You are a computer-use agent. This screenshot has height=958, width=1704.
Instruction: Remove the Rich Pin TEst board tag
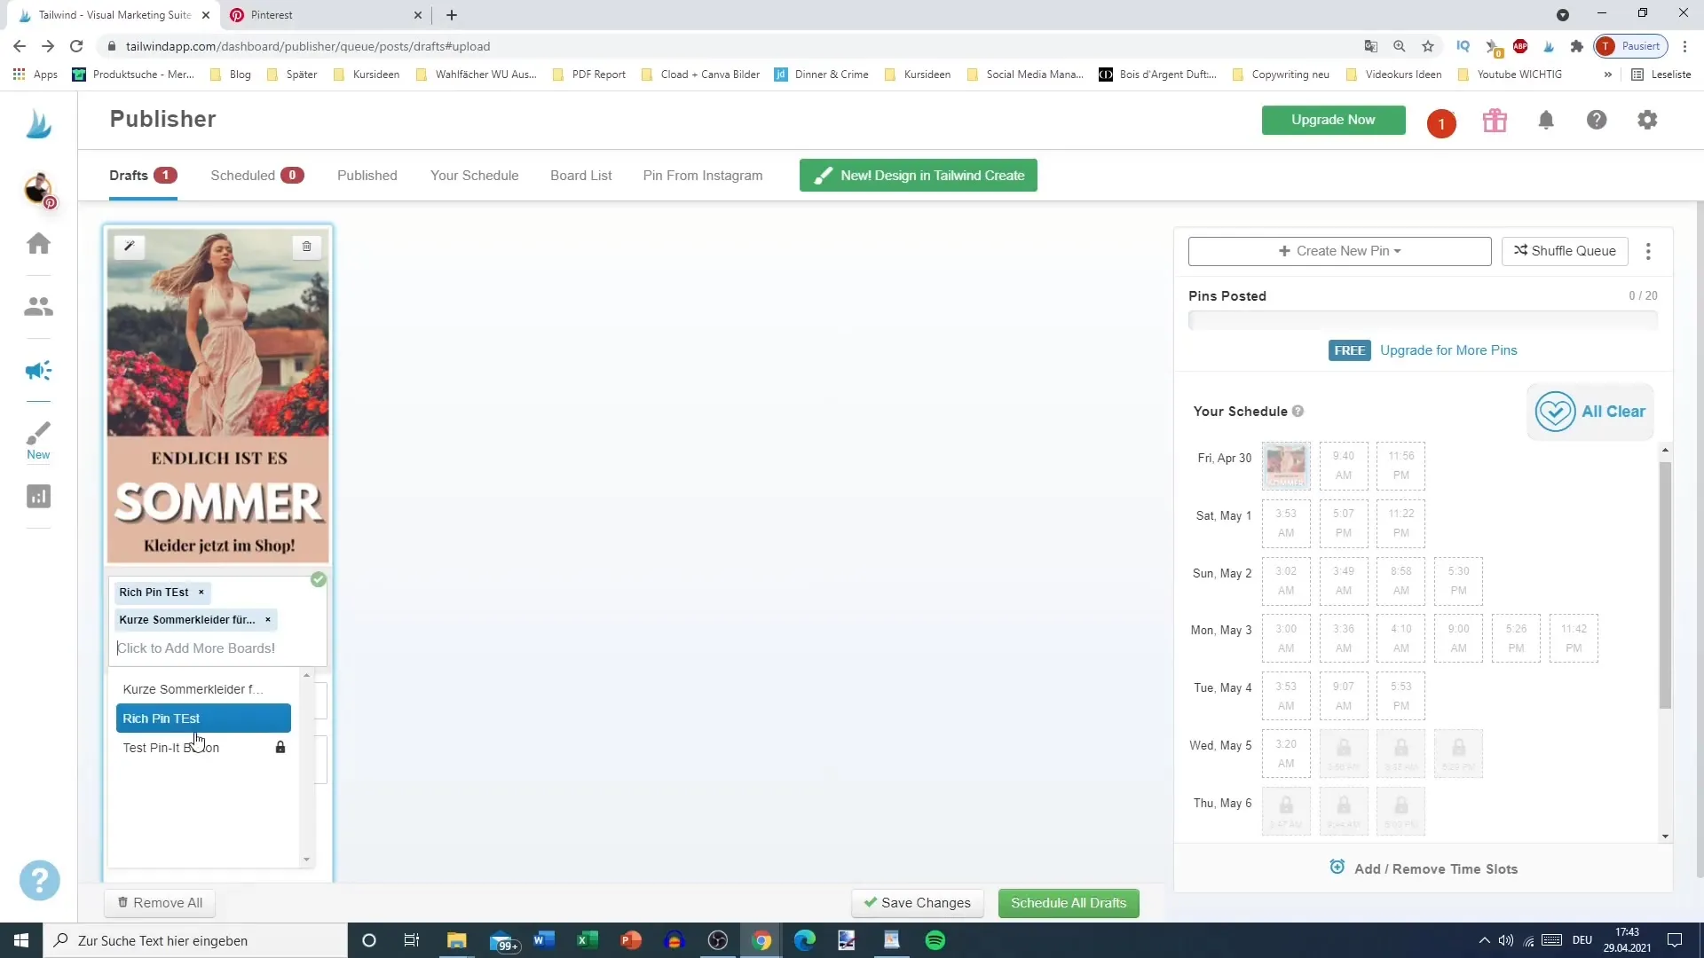201,592
